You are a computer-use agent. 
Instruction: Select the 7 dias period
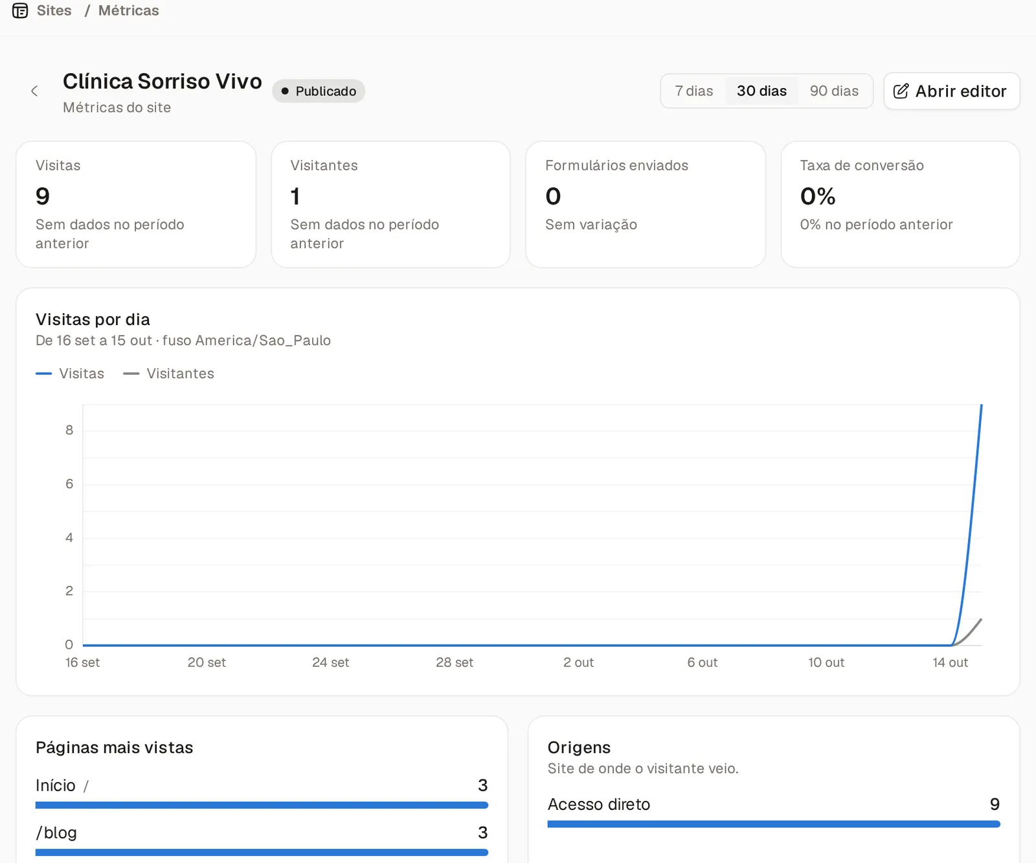click(693, 91)
